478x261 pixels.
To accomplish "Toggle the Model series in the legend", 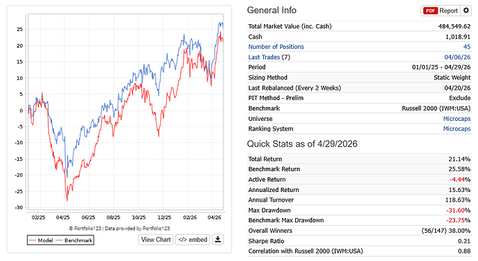I will tap(41, 240).
